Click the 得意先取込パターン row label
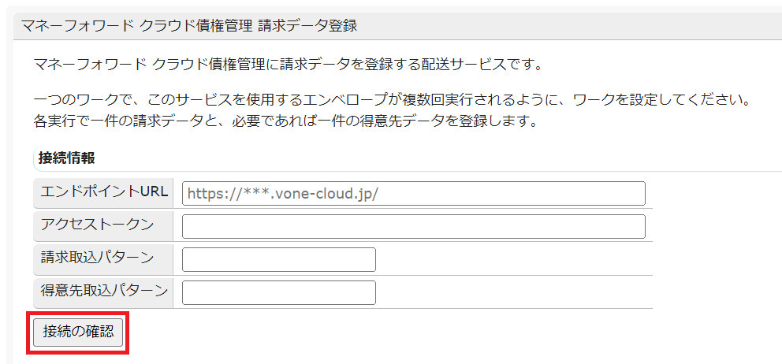The width and height of the screenshot is (782, 364). coord(104,292)
